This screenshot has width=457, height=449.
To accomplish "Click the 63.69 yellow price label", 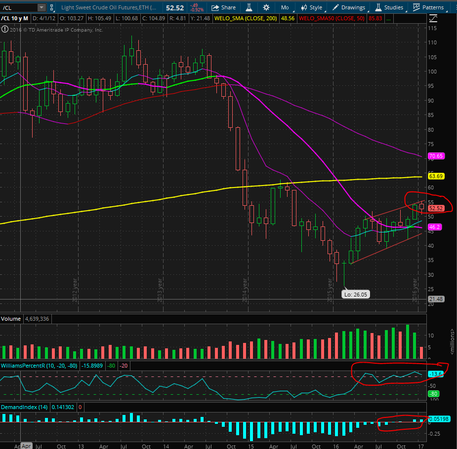I will click(436, 176).
